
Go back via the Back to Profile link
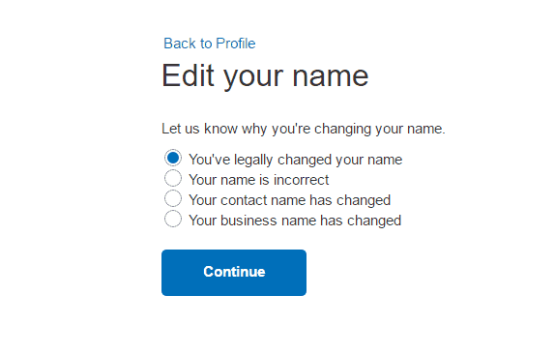[x=209, y=44]
